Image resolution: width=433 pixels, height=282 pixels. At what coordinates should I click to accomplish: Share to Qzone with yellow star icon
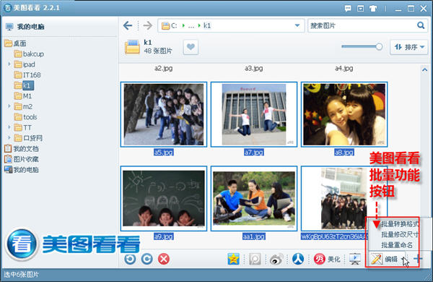coord(233,259)
